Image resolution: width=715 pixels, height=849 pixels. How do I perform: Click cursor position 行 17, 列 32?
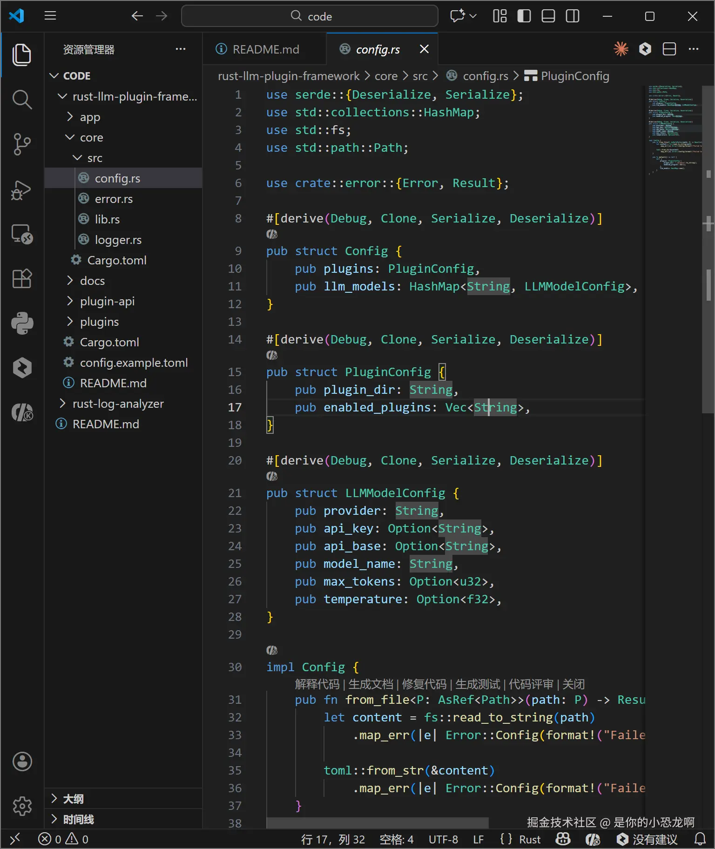[x=333, y=839]
